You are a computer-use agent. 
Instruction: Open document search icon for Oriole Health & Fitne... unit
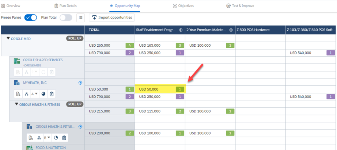[x=31, y=138]
